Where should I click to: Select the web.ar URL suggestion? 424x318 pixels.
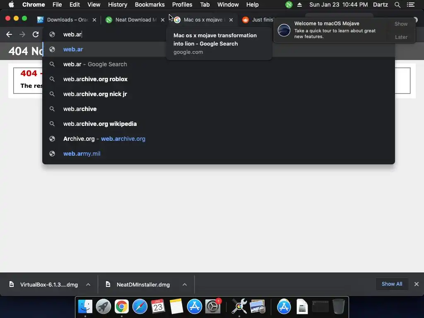[219, 49]
